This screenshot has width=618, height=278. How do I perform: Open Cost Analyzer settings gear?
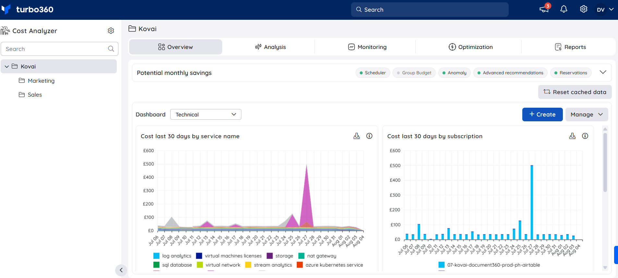(111, 31)
